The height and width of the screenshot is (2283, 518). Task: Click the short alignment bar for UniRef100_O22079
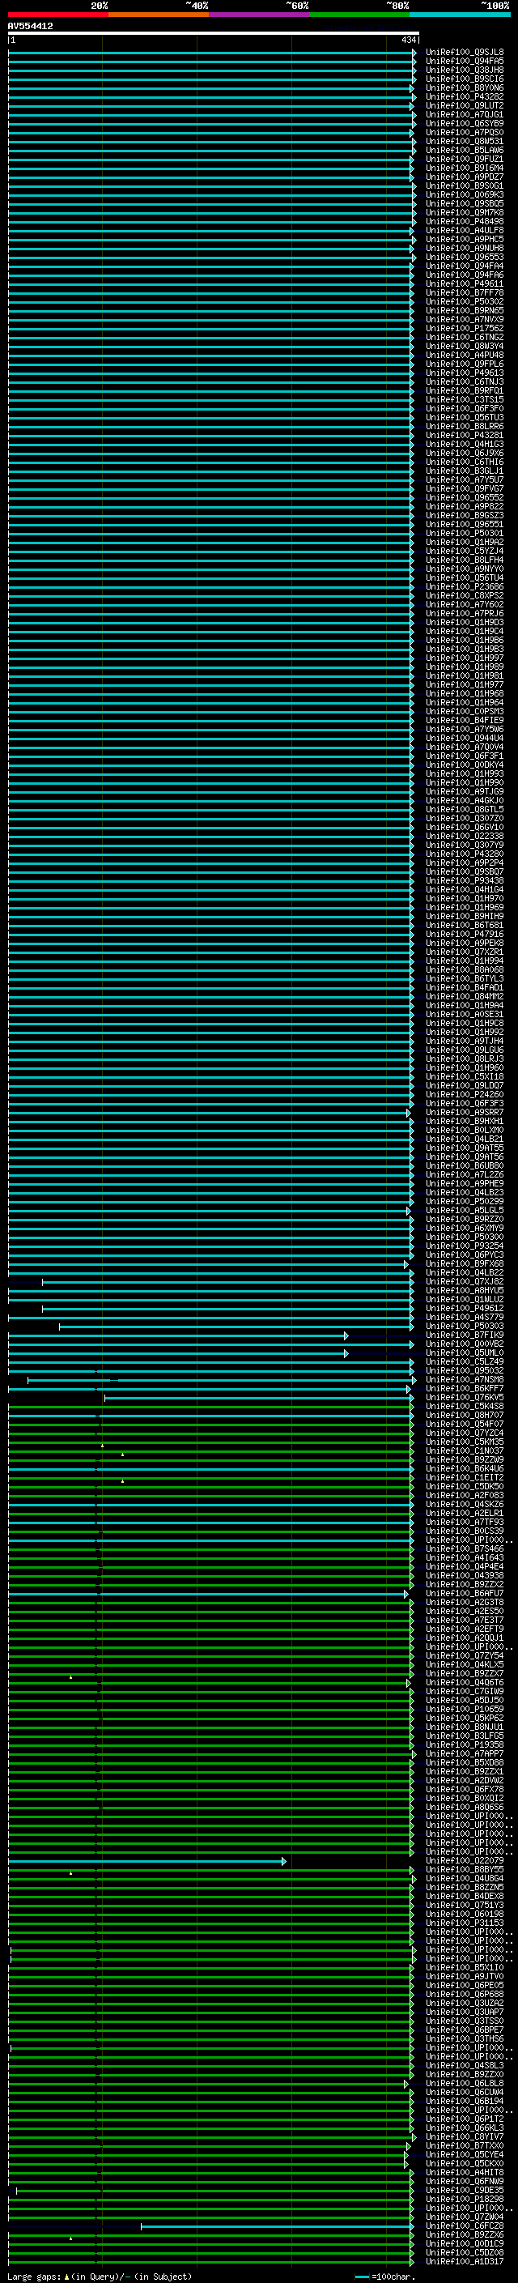pyautogui.click(x=147, y=1861)
